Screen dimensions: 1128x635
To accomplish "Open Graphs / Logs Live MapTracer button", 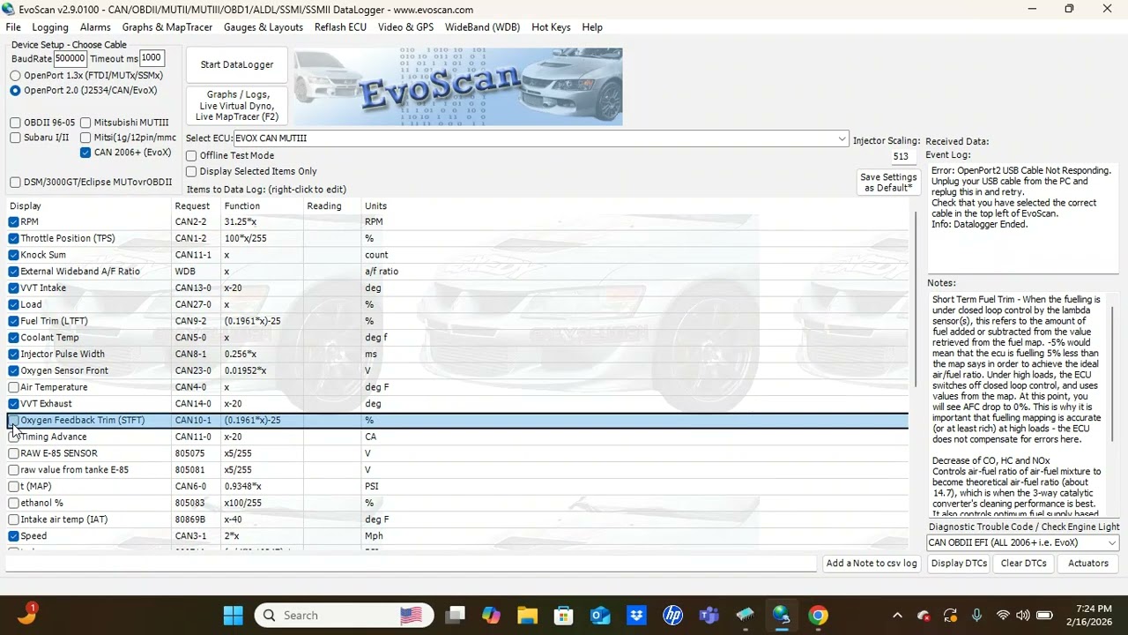I will [237, 106].
